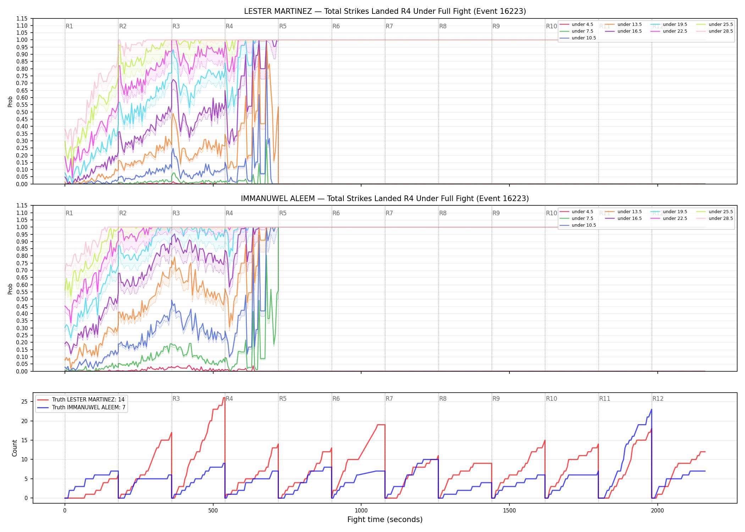
Task: Select 'under 10.5' legend entry in Aleem chart
Action: [578, 225]
